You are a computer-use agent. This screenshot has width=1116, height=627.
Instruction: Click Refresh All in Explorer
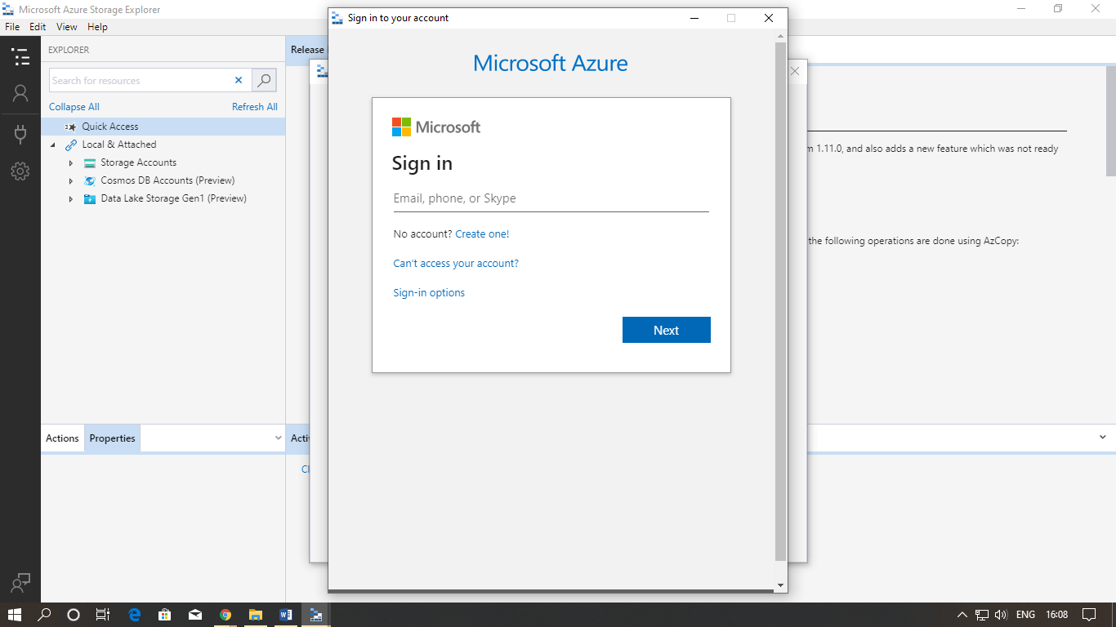255,107
